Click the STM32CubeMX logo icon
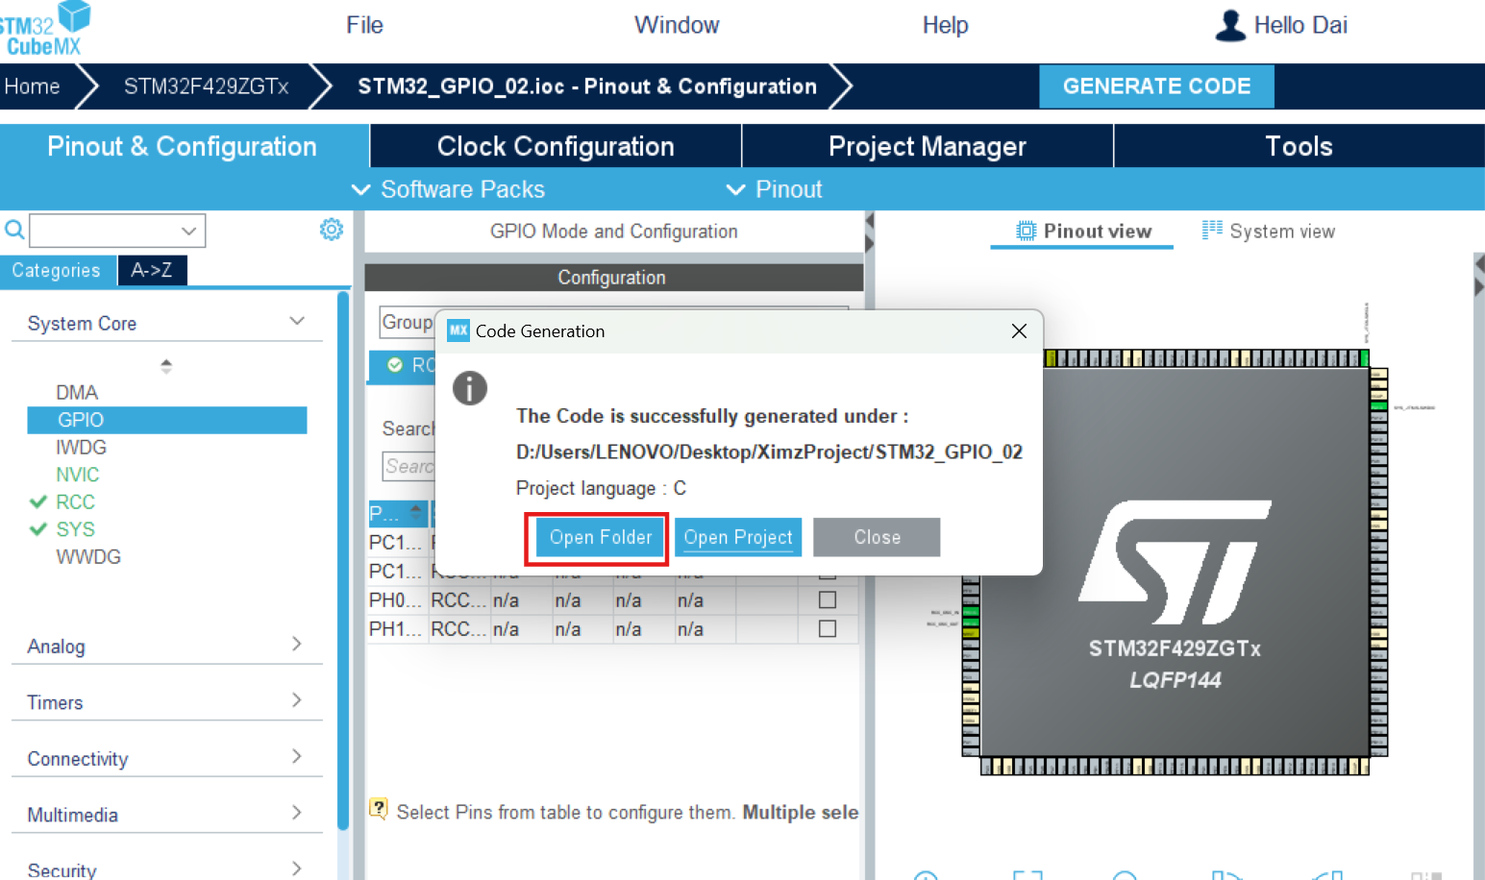This screenshot has width=1485, height=880. click(x=43, y=29)
